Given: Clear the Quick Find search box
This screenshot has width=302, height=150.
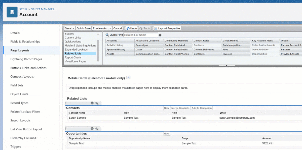Looking at the screenshot, I should coord(160,35).
